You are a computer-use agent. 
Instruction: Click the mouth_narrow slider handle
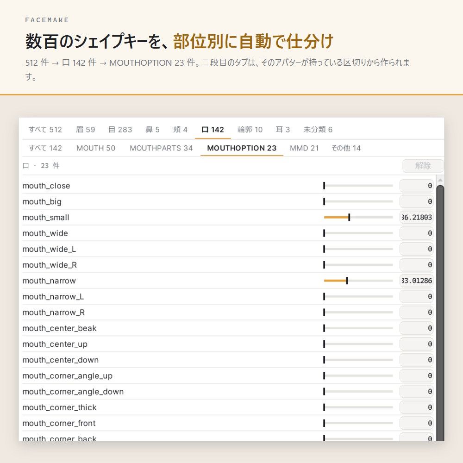[x=347, y=281]
